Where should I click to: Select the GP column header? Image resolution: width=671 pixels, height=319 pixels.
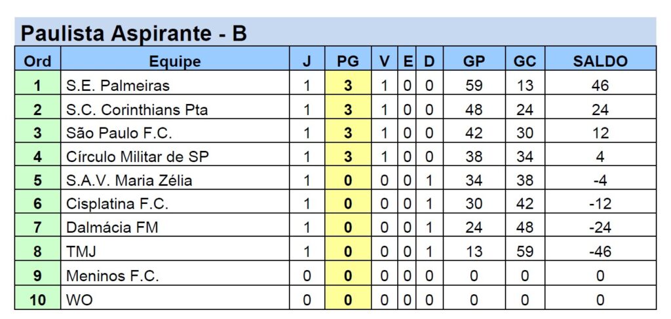coord(474,61)
